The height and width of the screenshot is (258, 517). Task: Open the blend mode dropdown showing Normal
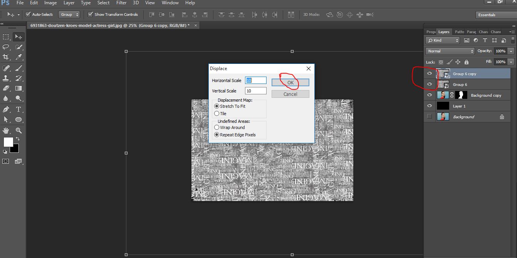450,51
